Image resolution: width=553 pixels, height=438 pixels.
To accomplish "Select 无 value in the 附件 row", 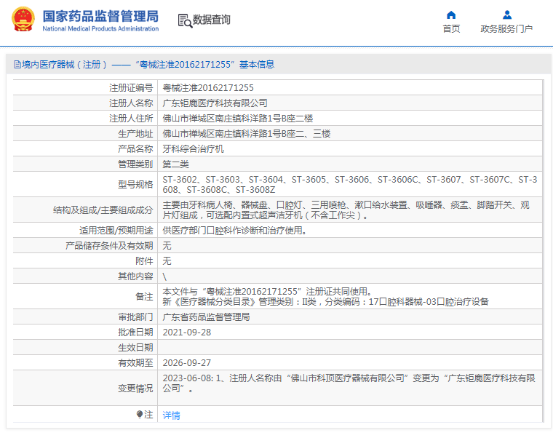I will click(x=167, y=260).
